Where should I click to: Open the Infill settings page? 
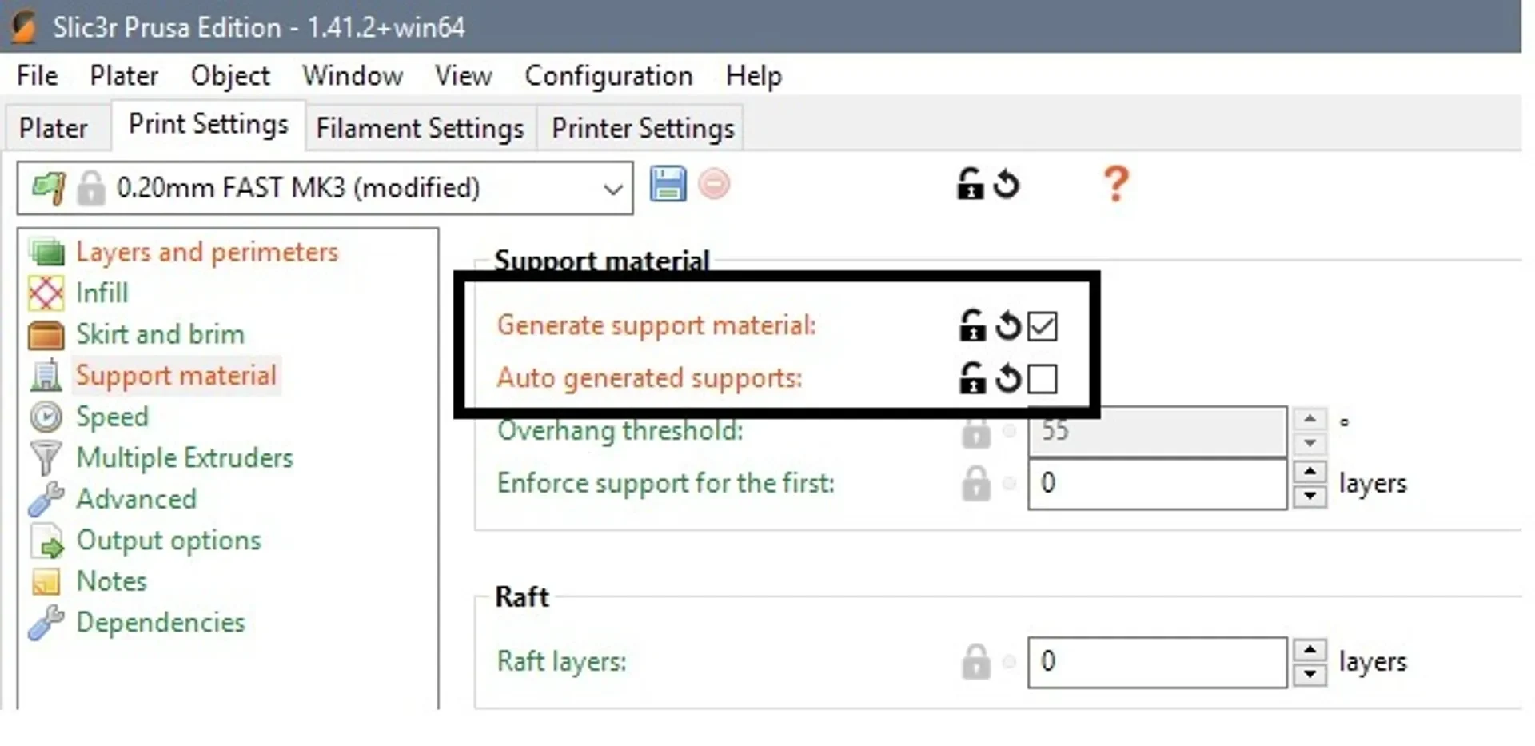pos(102,293)
